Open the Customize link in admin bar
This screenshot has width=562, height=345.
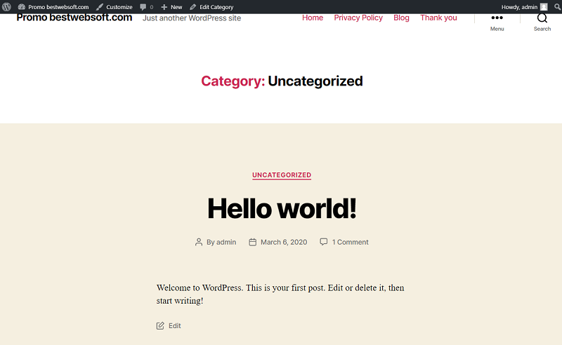pyautogui.click(x=115, y=7)
